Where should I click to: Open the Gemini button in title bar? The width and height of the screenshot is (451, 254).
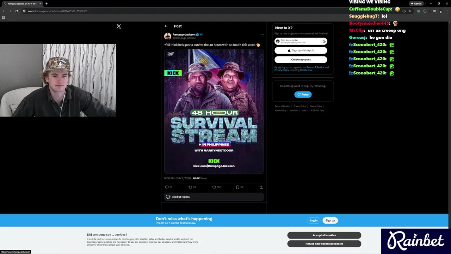point(416,4)
